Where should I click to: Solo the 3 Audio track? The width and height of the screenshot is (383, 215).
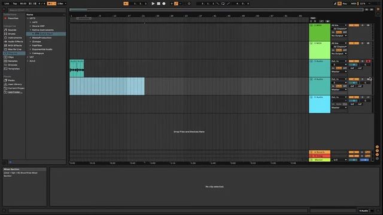point(363,61)
